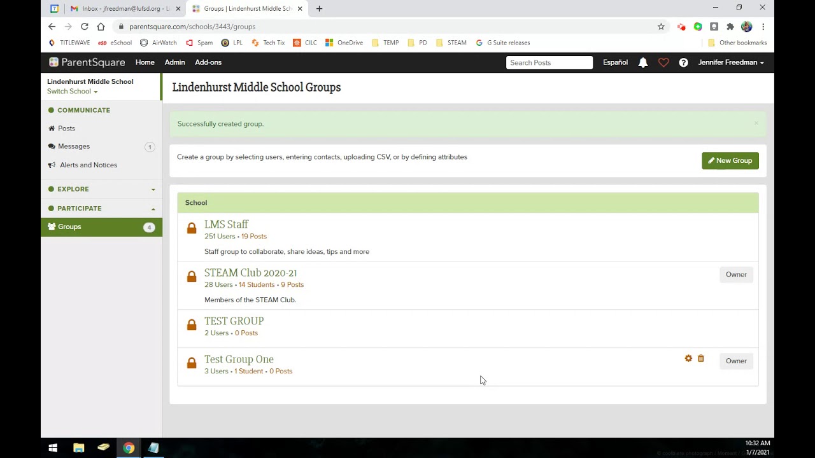Screen dimensions: 815x458
Task: Click the red heart appreciation icon
Action: (x=663, y=62)
